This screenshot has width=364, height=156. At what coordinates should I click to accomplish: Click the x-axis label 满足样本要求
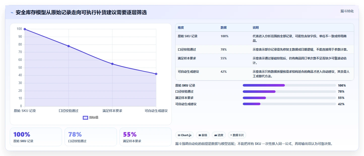click(x=112, y=111)
